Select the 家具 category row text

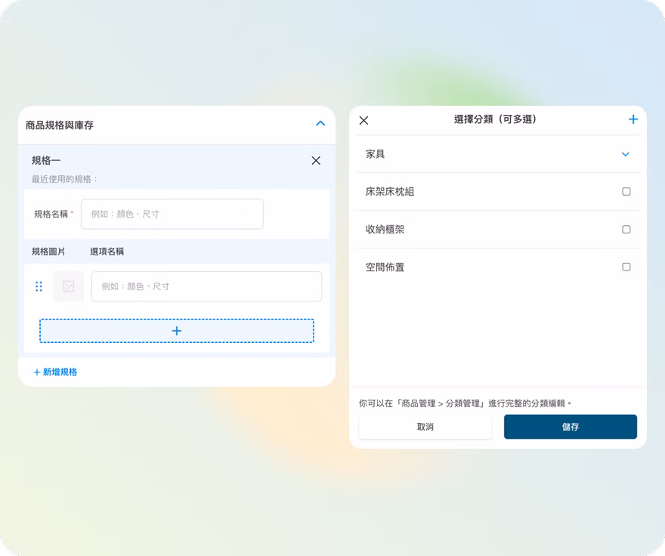pyautogui.click(x=376, y=154)
